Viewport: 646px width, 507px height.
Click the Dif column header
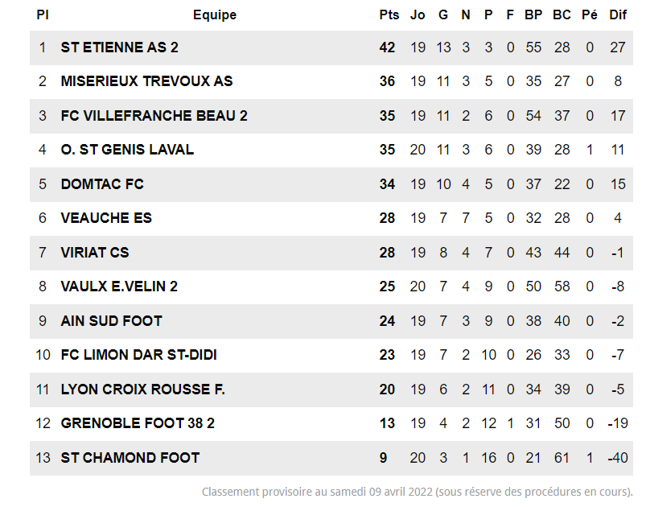[x=618, y=14]
